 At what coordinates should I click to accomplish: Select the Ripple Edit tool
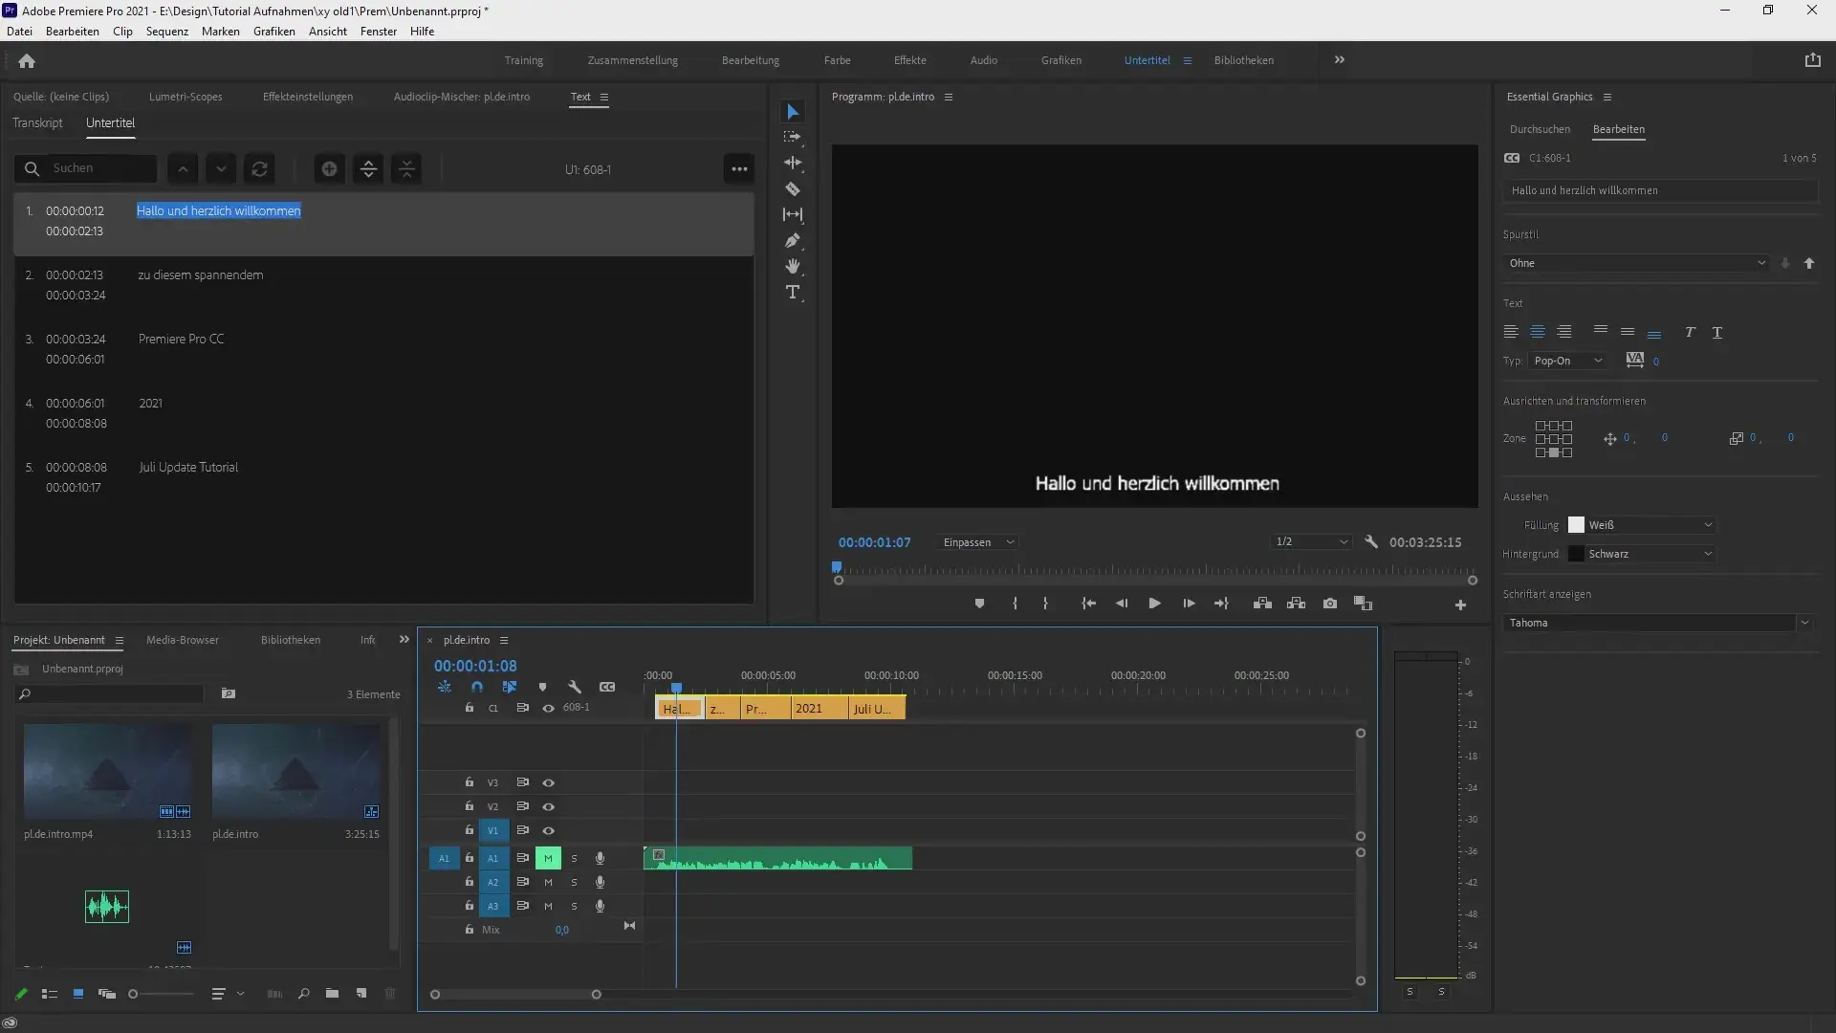792,164
